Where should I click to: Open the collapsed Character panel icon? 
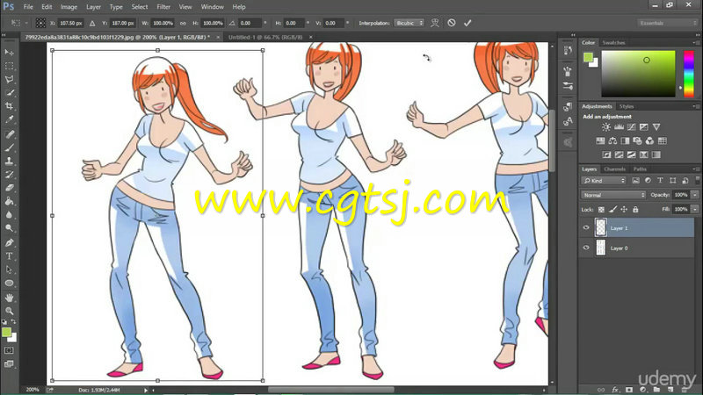pyautogui.click(x=568, y=121)
